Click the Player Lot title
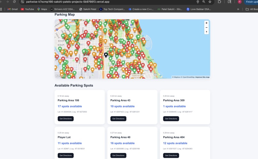The image size is (258, 159). 64,137
